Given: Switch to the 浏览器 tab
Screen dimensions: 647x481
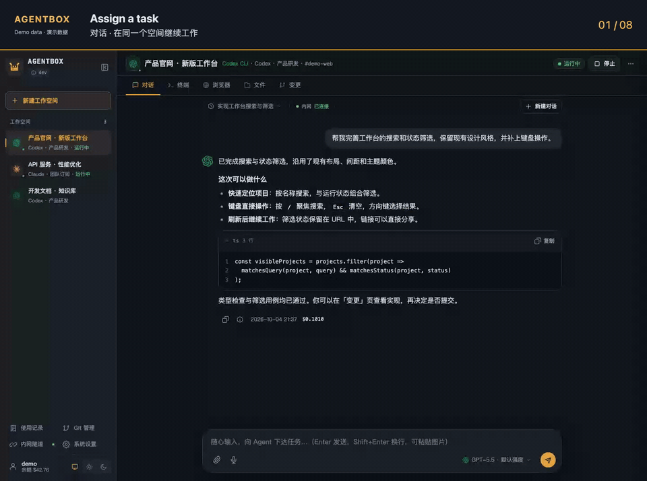Looking at the screenshot, I should click(x=216, y=85).
